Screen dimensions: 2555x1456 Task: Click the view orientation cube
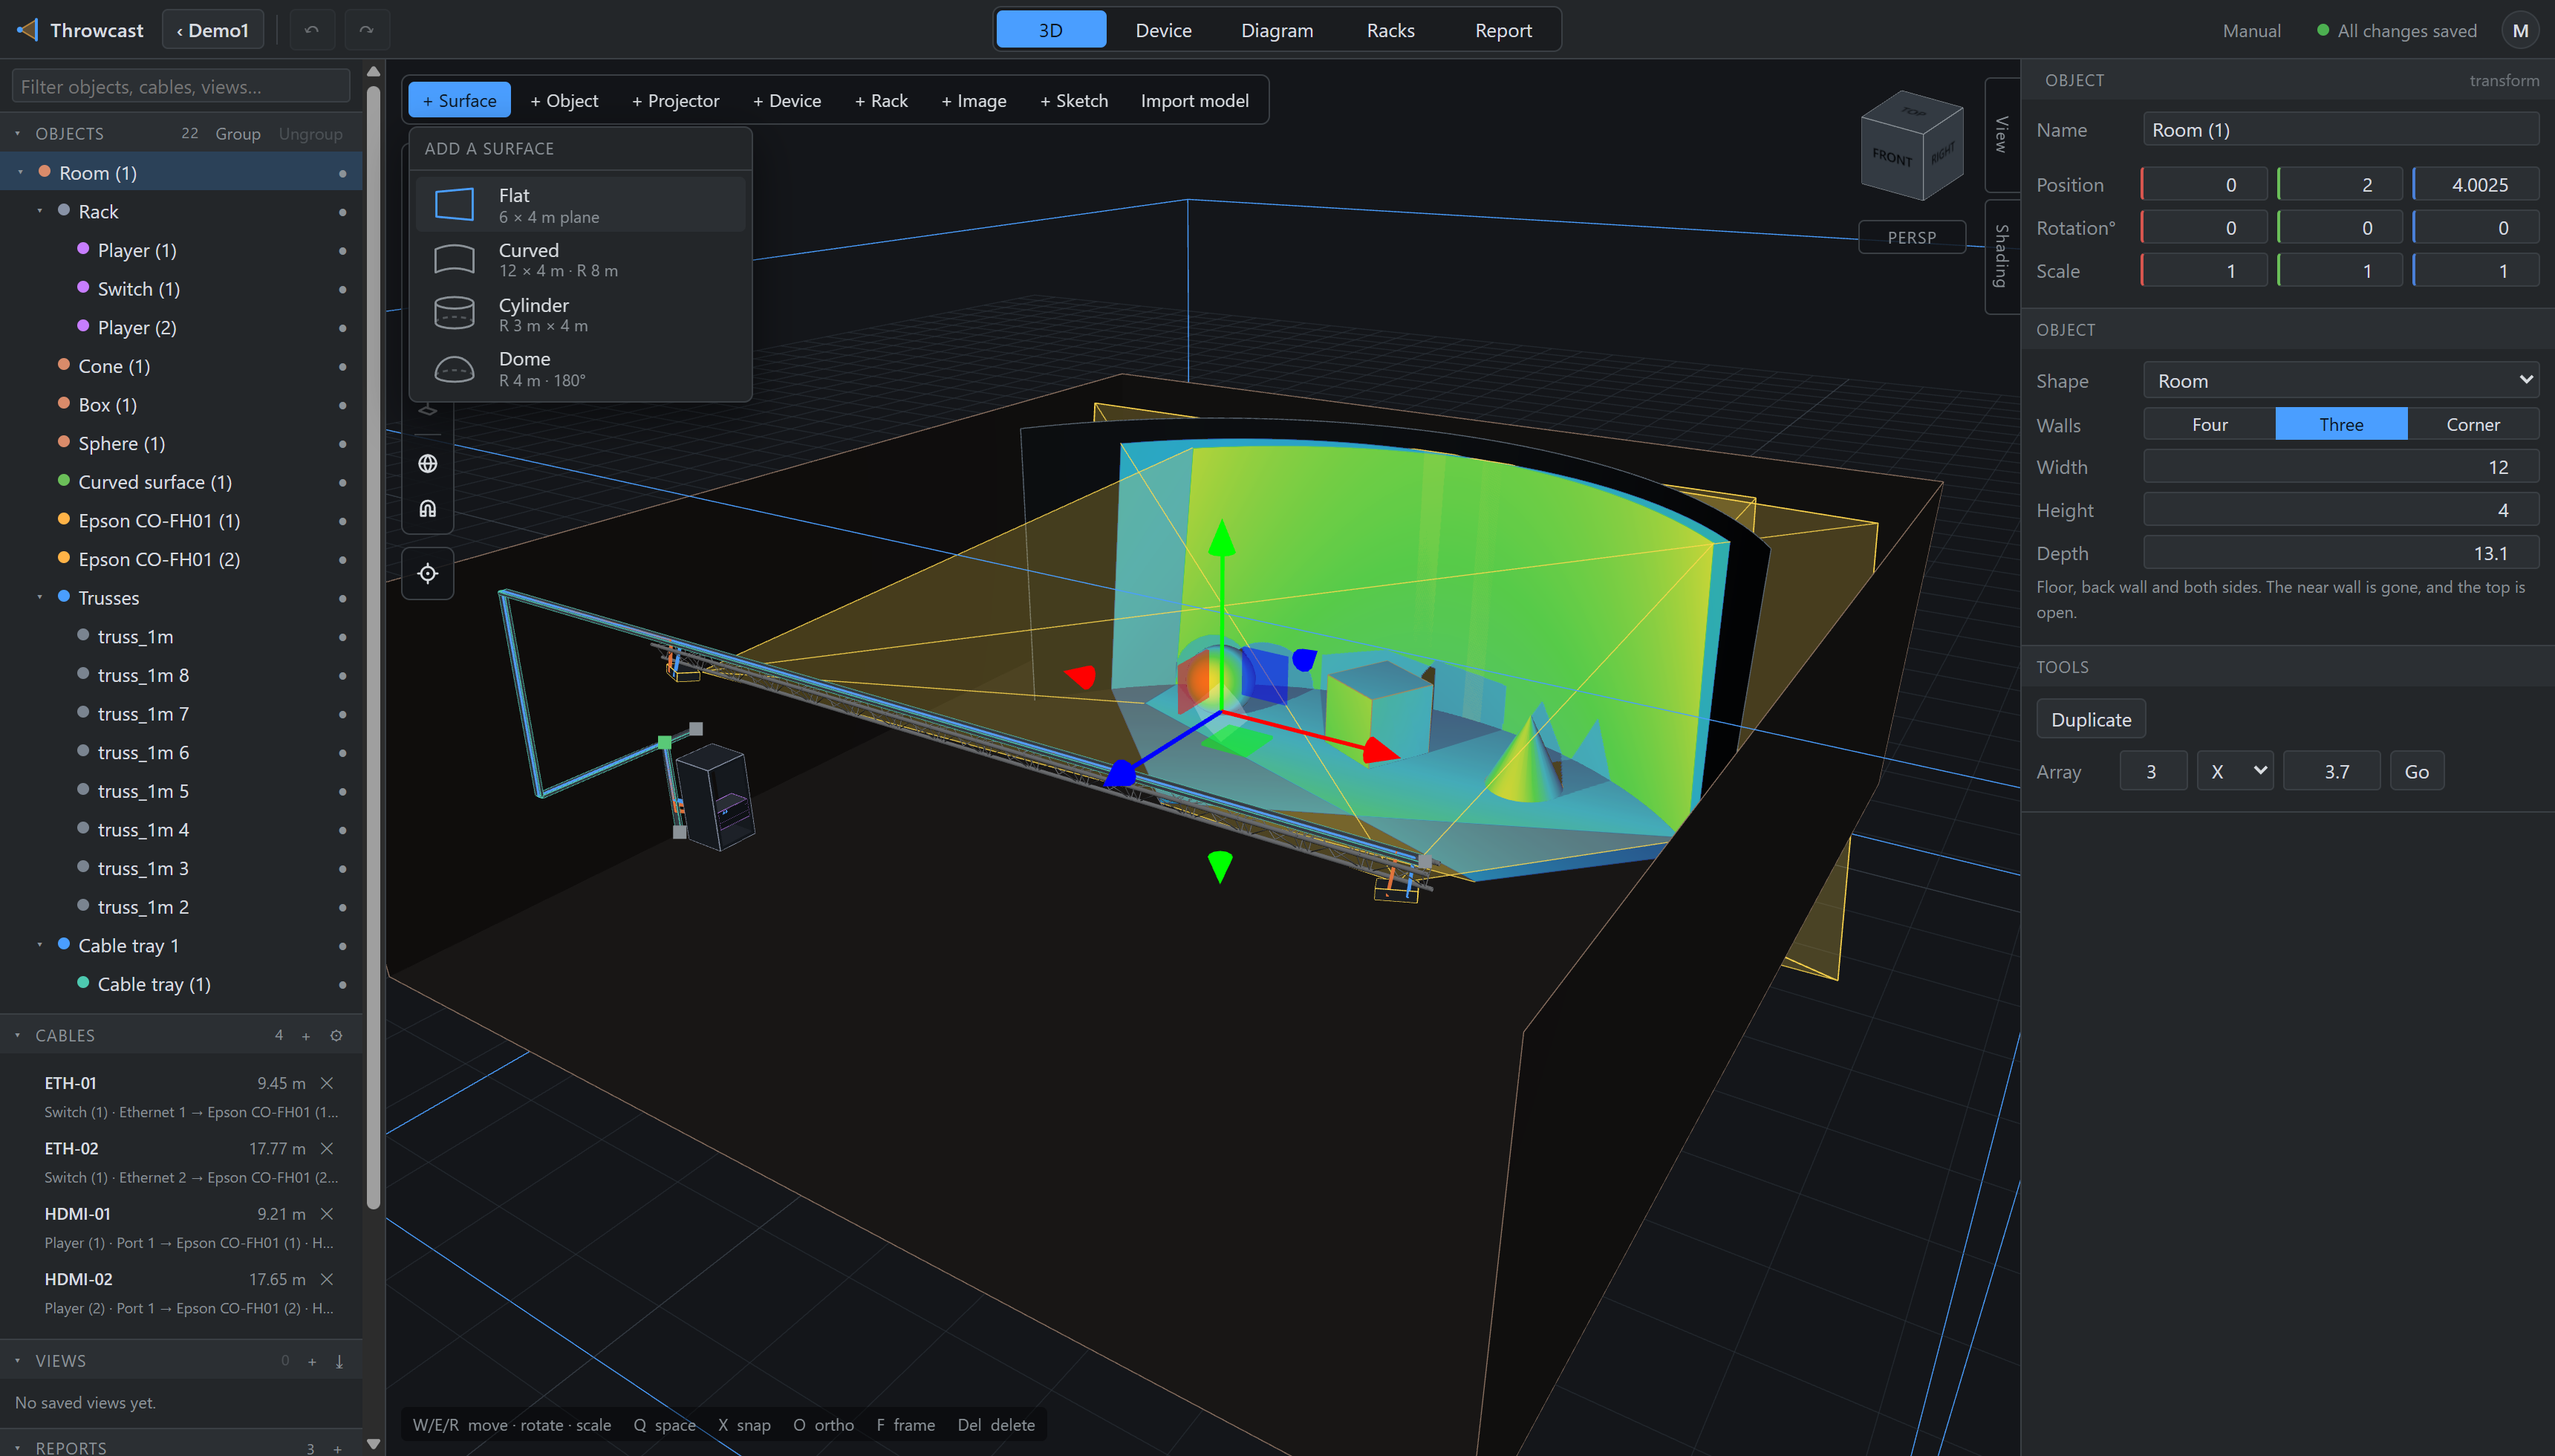pos(1911,145)
